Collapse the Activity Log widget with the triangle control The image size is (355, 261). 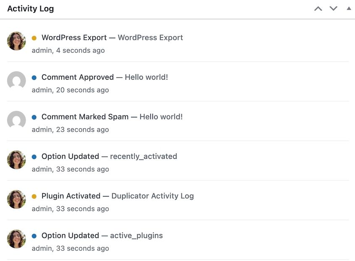(348, 8)
